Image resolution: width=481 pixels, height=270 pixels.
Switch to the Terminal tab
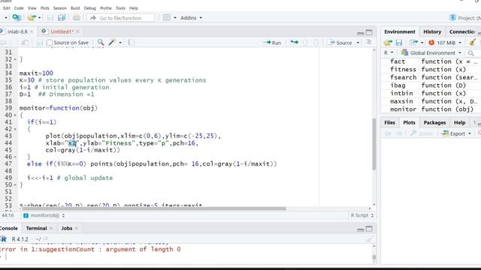tap(36, 228)
